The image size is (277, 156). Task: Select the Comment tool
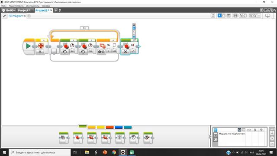[x=229, y=16]
